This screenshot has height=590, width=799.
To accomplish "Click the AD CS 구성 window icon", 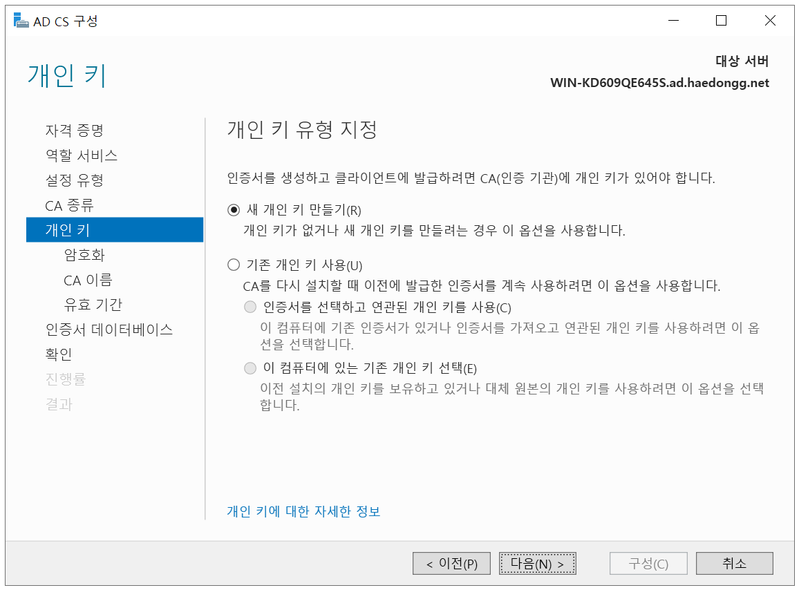I will pyautogui.click(x=21, y=21).
